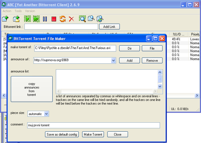Click the Add announce url button
The image size is (201, 143).
129,60
